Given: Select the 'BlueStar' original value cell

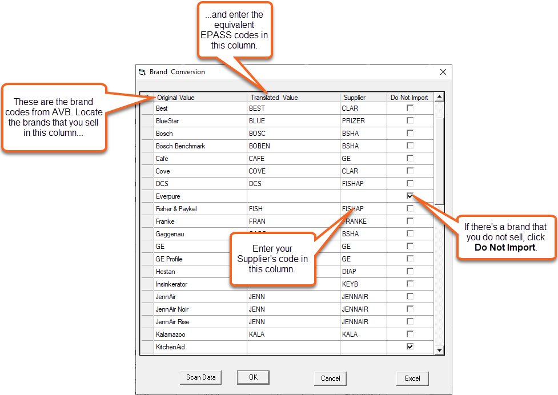Looking at the screenshot, I should (200, 121).
